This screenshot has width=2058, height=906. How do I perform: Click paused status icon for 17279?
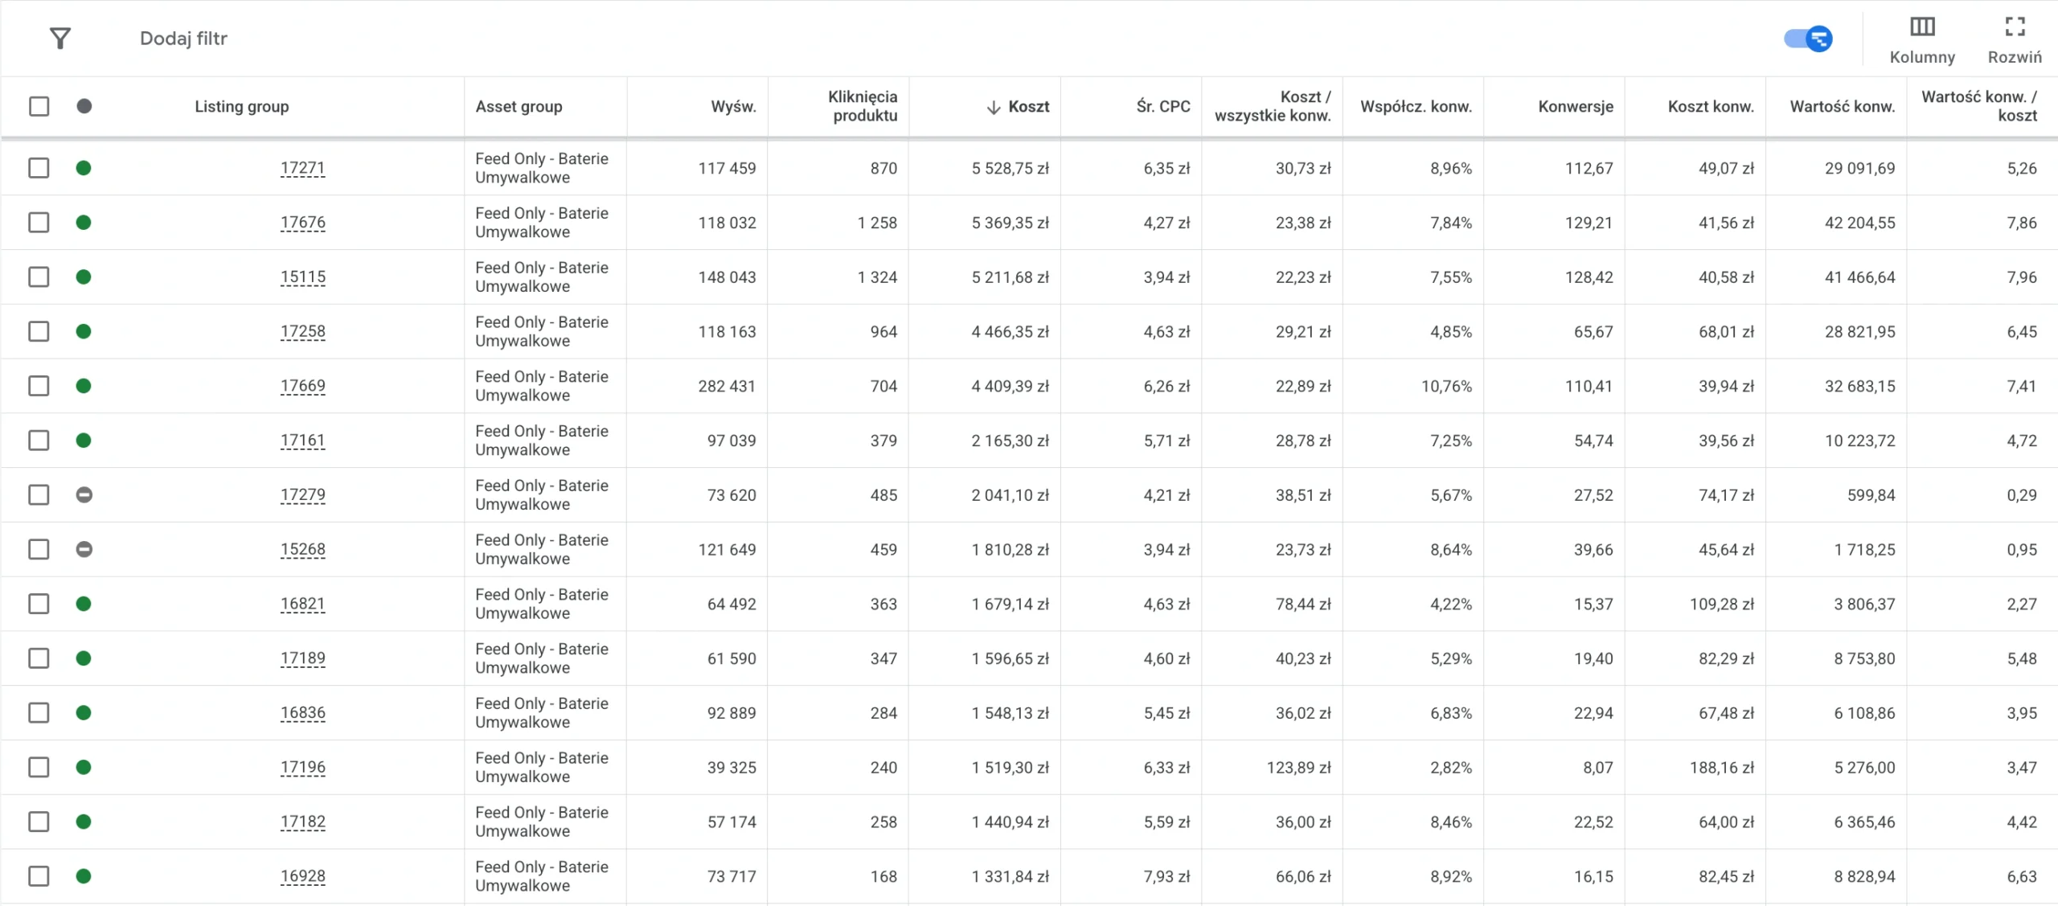click(x=84, y=495)
